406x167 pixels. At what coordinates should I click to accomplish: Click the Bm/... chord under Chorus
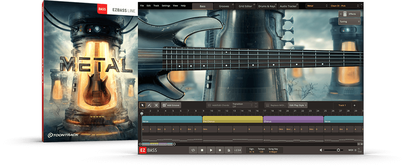point(289,129)
